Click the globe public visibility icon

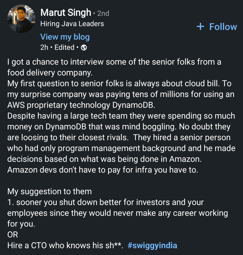84,48
